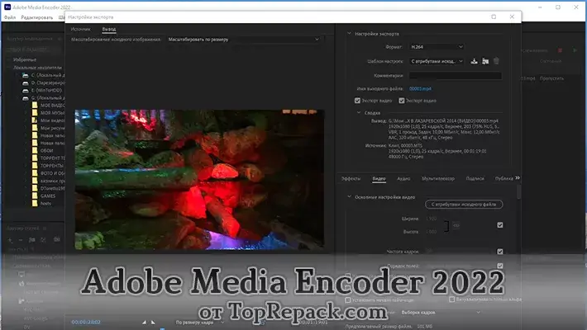The height and width of the screenshot is (330, 587).
Task: Collapse the Настройки экспорта section
Action: click(349, 34)
